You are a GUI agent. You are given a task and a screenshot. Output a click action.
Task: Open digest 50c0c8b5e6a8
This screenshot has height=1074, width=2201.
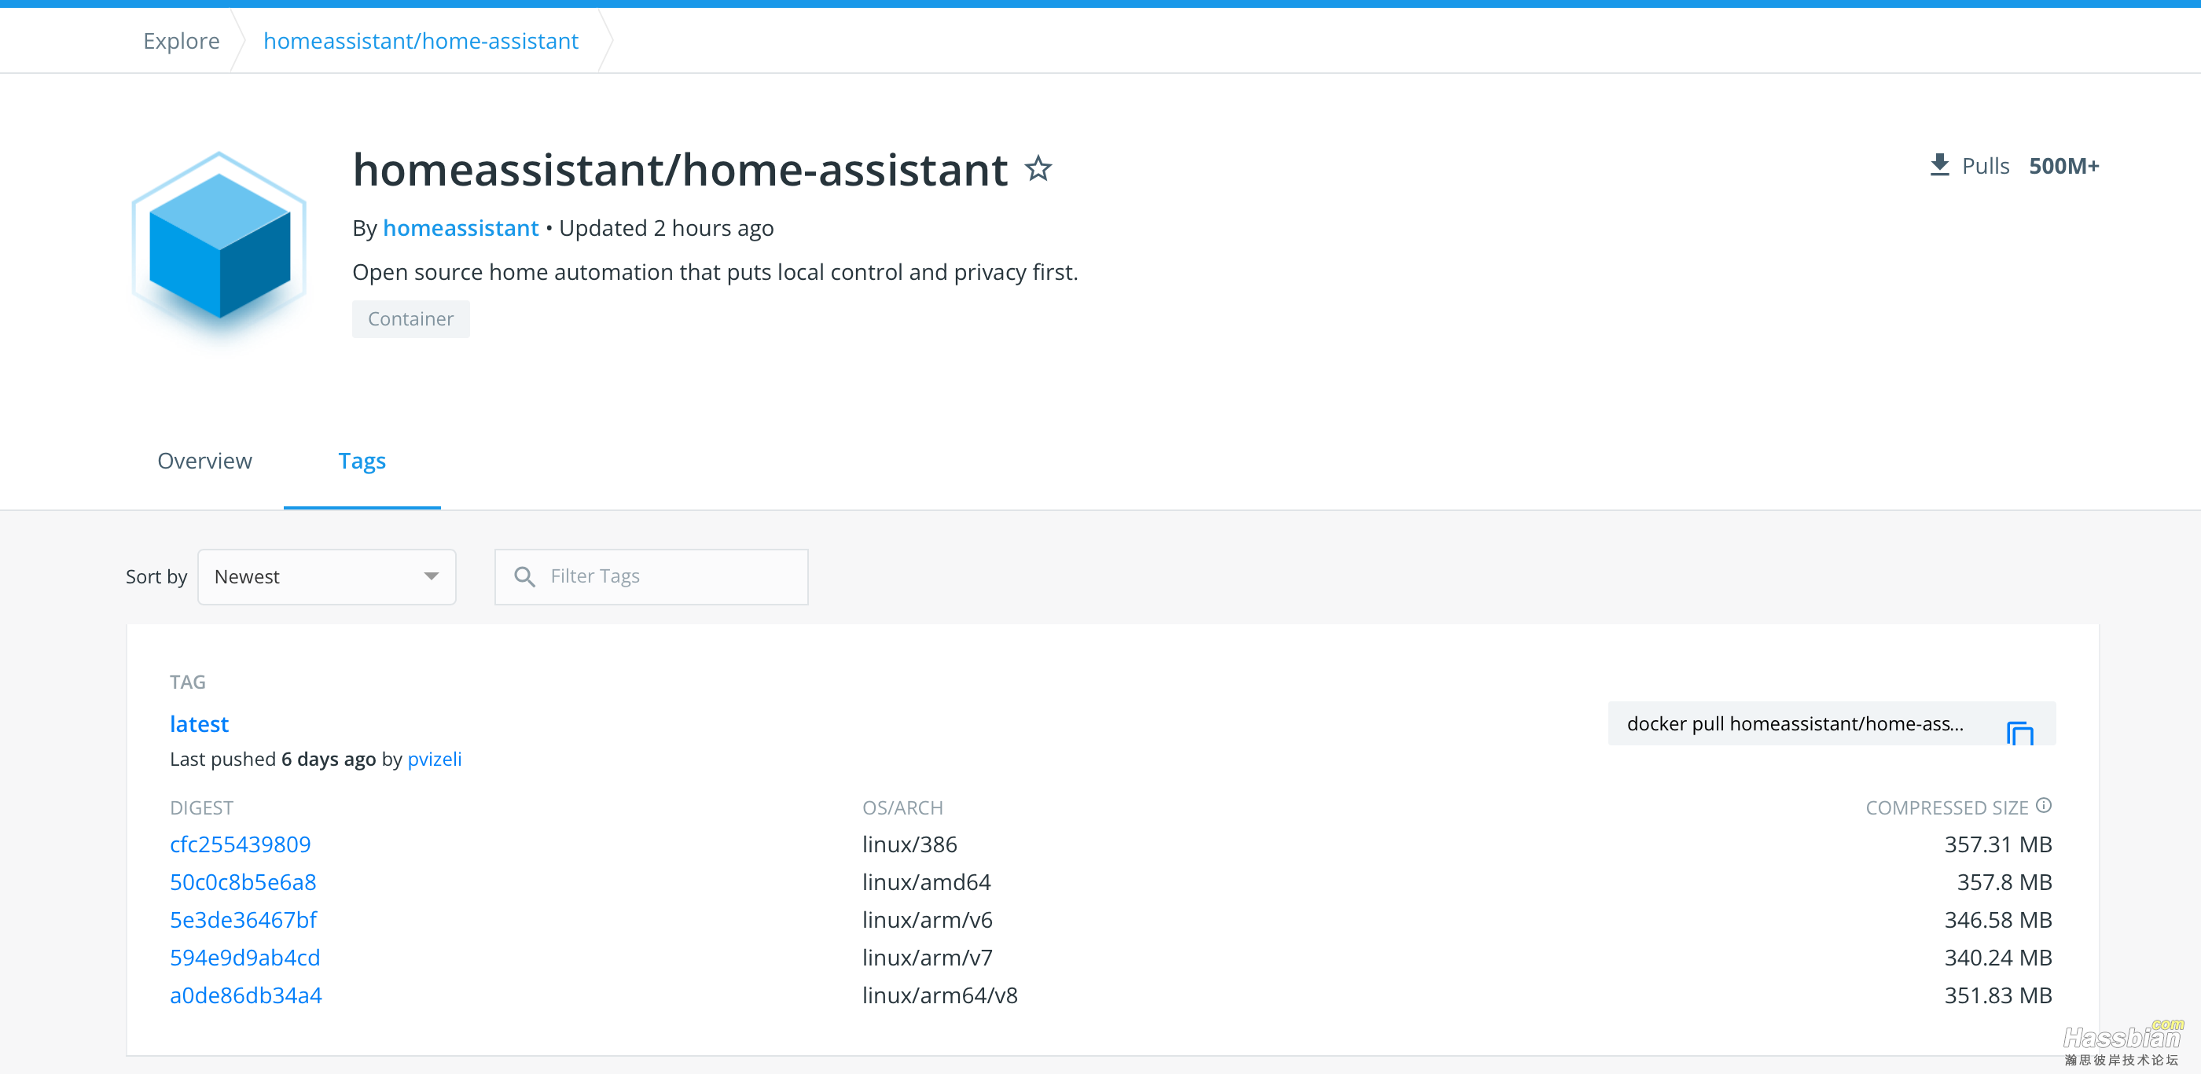click(x=243, y=881)
